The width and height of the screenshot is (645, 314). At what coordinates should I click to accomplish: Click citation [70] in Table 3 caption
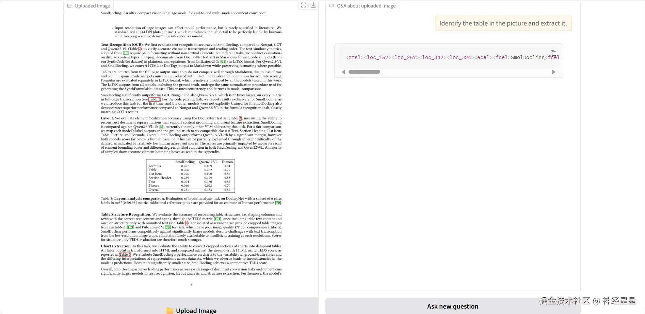click(278, 203)
